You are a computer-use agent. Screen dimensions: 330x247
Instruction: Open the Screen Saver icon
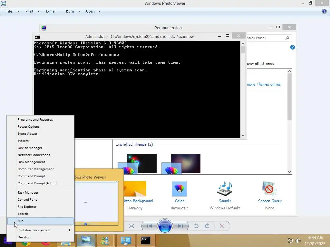[270, 189]
